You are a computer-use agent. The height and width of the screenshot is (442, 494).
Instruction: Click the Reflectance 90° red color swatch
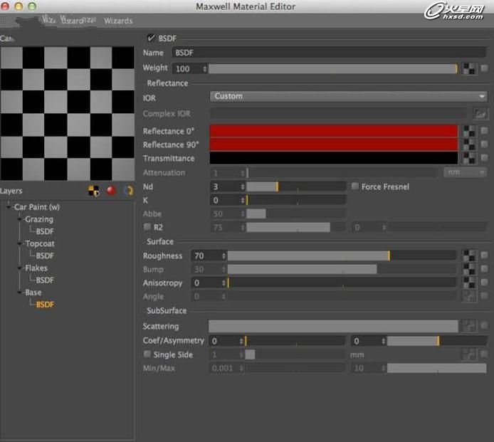tap(333, 144)
